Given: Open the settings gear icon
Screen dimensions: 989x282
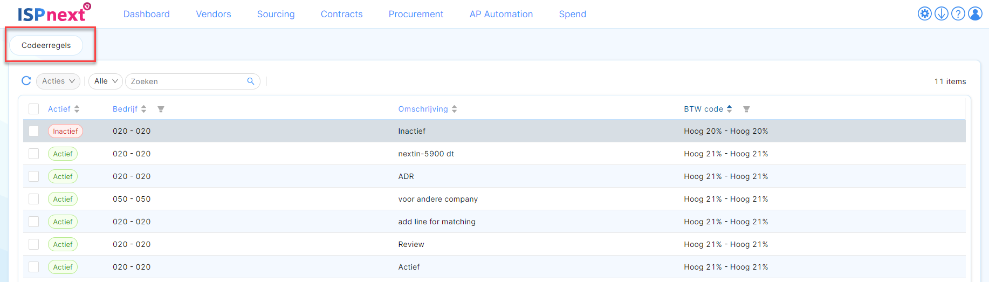Looking at the screenshot, I should click(x=925, y=13).
